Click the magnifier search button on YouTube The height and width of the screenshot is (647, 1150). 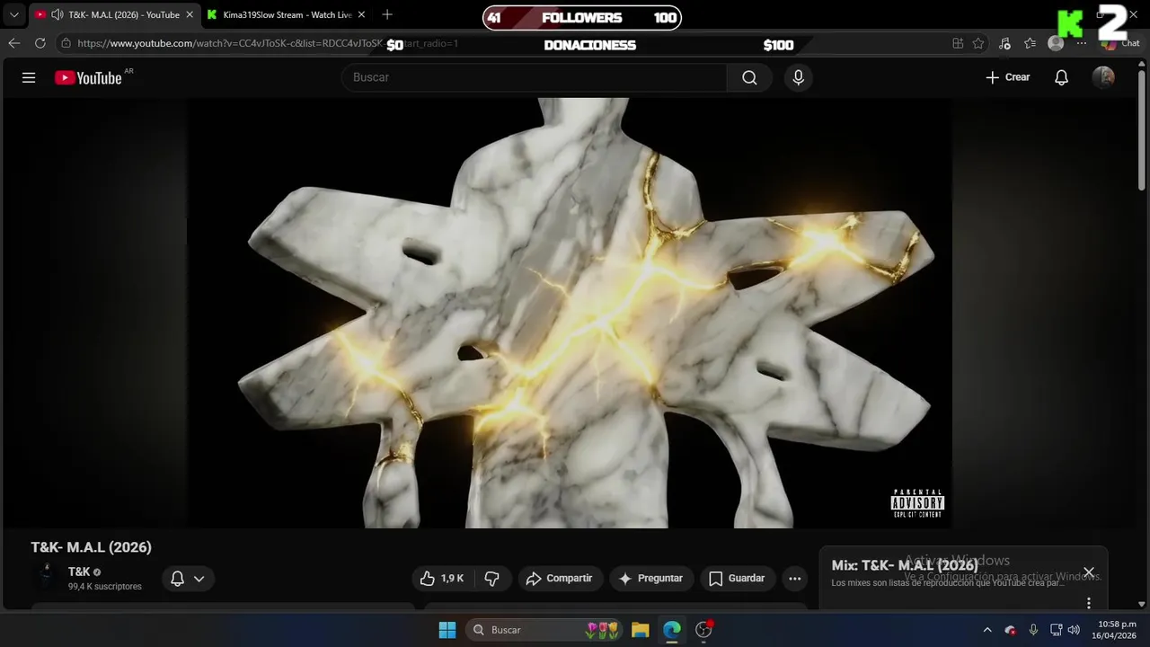click(x=749, y=77)
